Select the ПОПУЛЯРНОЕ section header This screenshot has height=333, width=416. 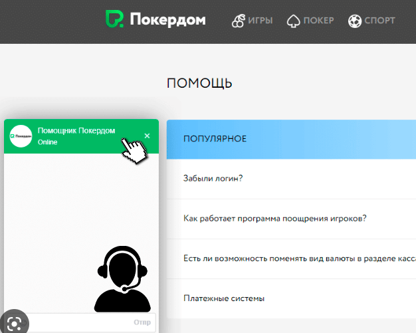pos(291,139)
